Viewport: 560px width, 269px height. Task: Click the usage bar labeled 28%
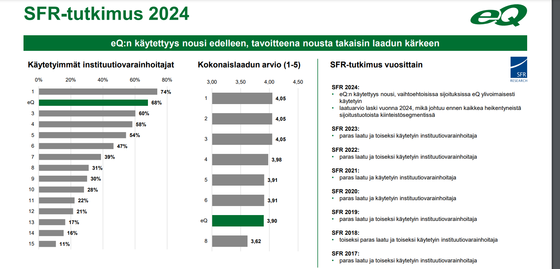pyautogui.click(x=62, y=189)
